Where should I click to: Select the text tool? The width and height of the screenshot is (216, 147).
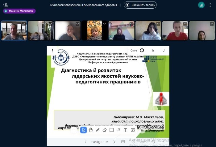126,130
